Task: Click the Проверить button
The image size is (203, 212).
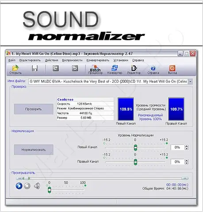Action: (34, 109)
